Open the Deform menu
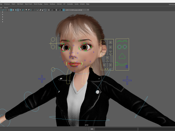Screen dimensions: 175x131 tap(59, 4)
